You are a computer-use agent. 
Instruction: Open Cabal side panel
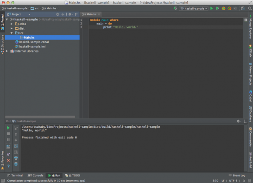[x=250, y=96]
